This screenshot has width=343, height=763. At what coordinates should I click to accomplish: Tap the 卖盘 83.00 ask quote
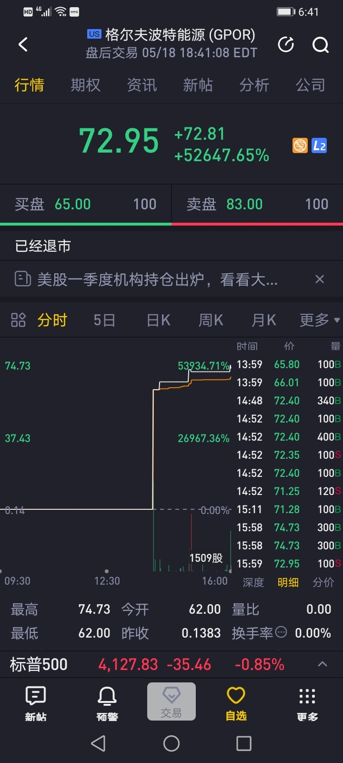[x=257, y=204]
